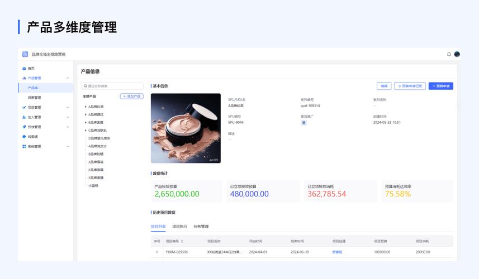Click the 系统管理 grid icon
Viewport: 479px width, 279px height.
[x=24, y=146]
